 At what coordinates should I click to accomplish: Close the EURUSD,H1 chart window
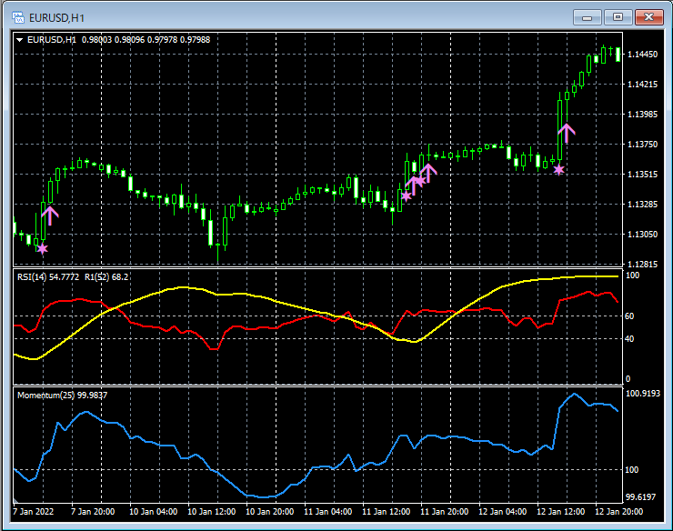(x=648, y=16)
